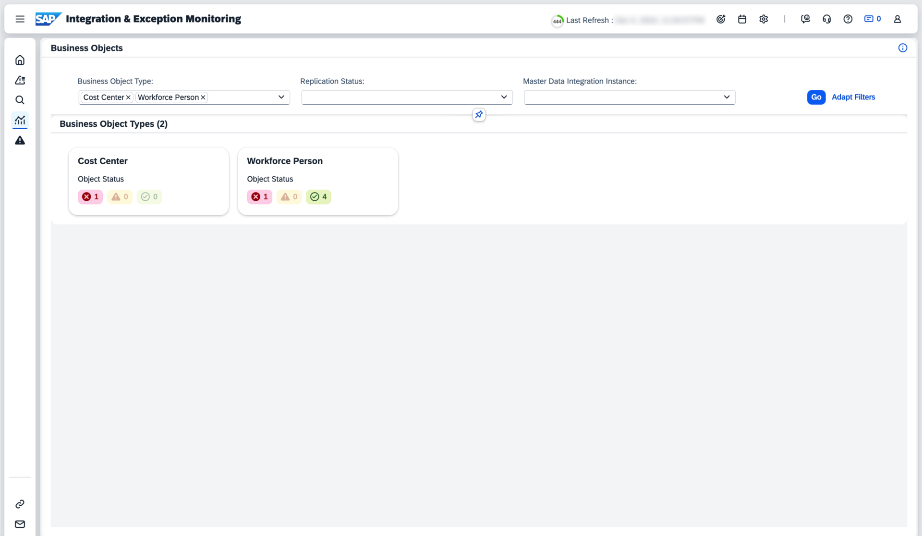The width and height of the screenshot is (922, 536).
Task: Open the search sidebar icon
Action: coord(20,100)
